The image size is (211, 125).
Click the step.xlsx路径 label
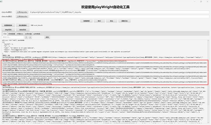(x=7, y=12)
